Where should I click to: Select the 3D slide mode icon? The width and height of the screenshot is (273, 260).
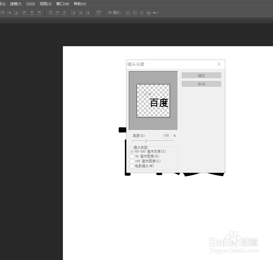pos(148,13)
